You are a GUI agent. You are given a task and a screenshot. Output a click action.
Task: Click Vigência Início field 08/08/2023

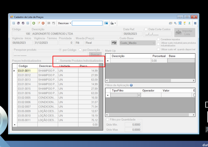(22, 43)
